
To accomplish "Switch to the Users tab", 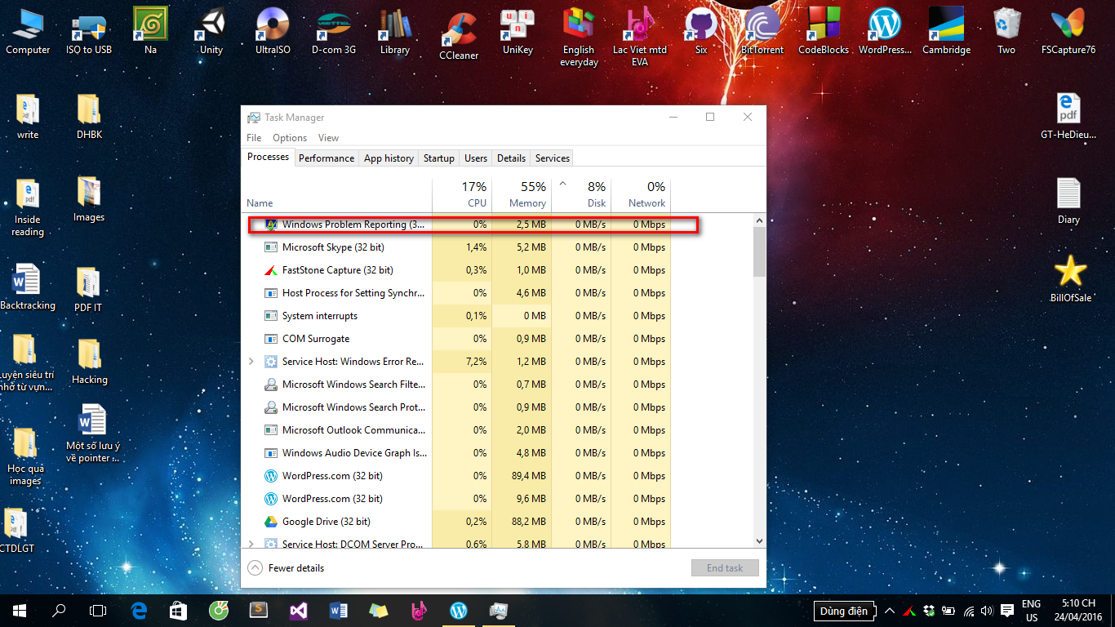I will point(476,158).
